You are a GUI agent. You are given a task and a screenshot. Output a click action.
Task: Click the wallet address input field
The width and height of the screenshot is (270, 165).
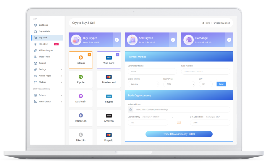point(182,110)
